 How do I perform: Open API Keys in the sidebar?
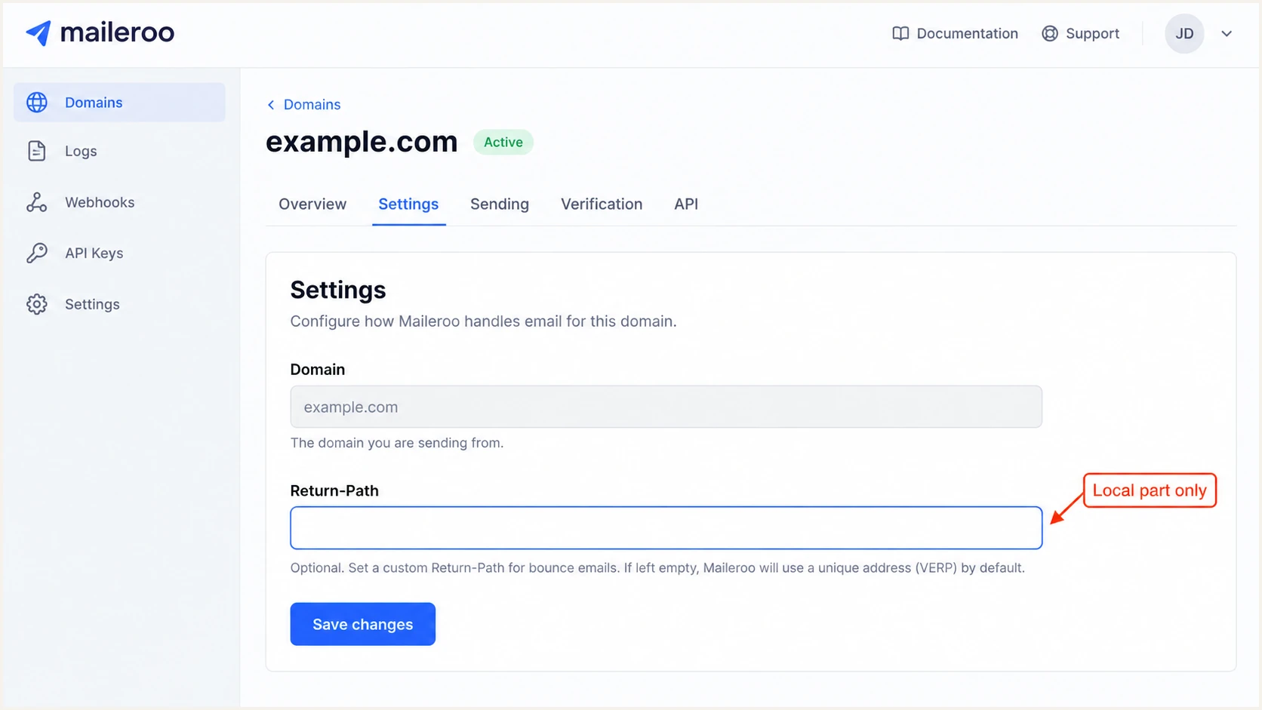[x=94, y=253]
